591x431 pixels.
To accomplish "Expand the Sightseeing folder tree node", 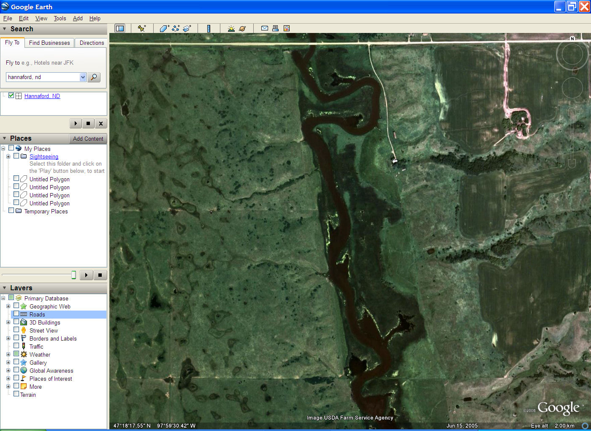I will point(8,156).
